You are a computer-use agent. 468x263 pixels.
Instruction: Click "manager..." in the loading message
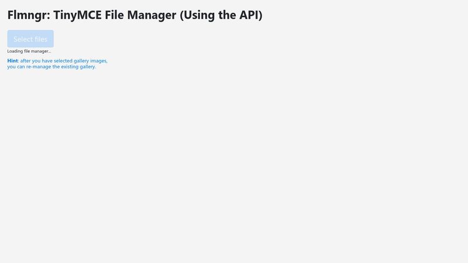41,51
